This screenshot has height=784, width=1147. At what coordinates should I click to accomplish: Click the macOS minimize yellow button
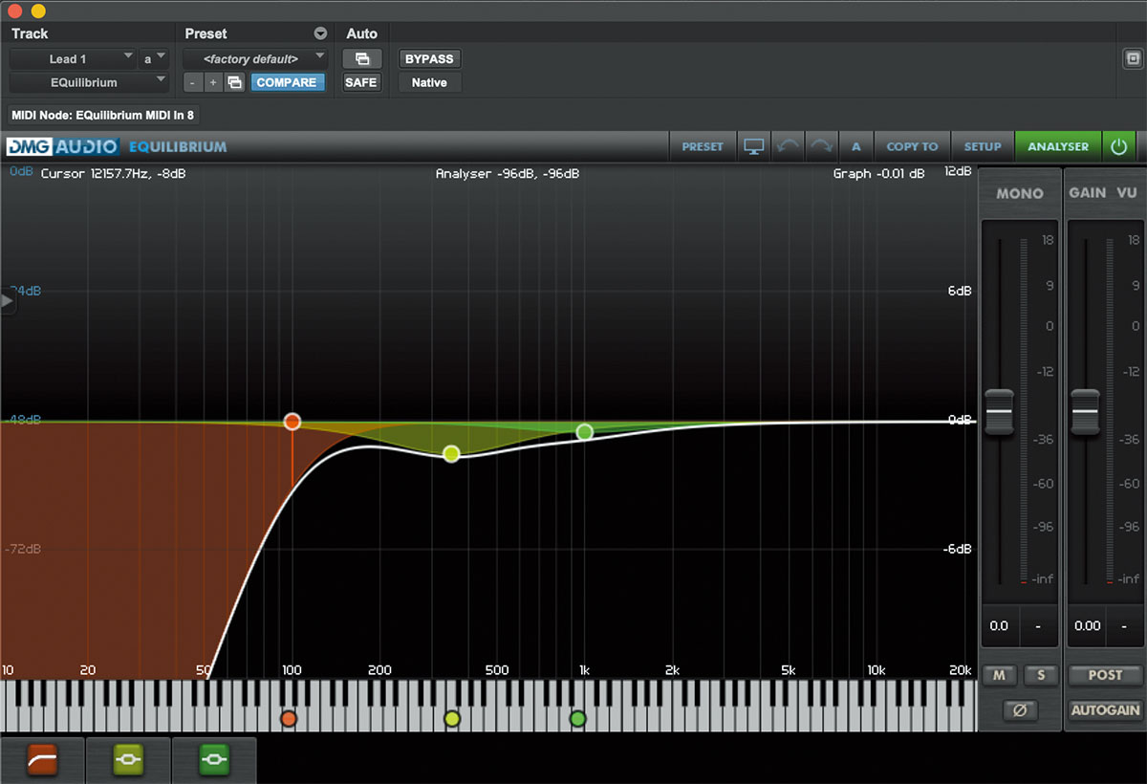coord(38,11)
